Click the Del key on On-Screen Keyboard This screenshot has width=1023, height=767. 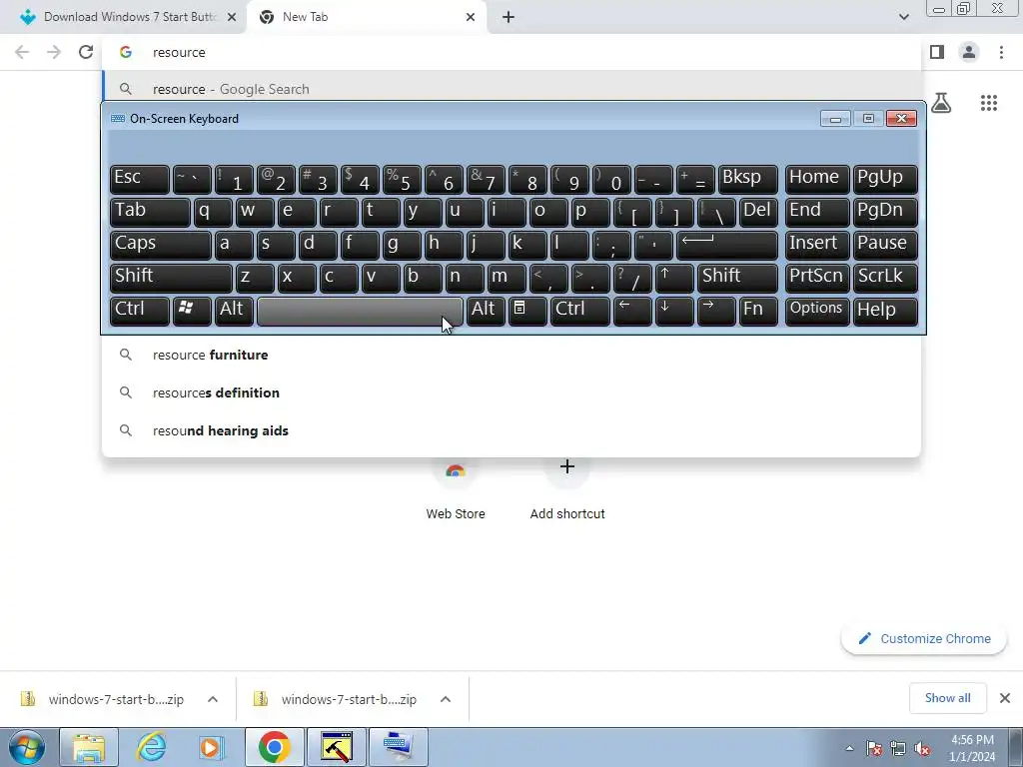(x=758, y=212)
